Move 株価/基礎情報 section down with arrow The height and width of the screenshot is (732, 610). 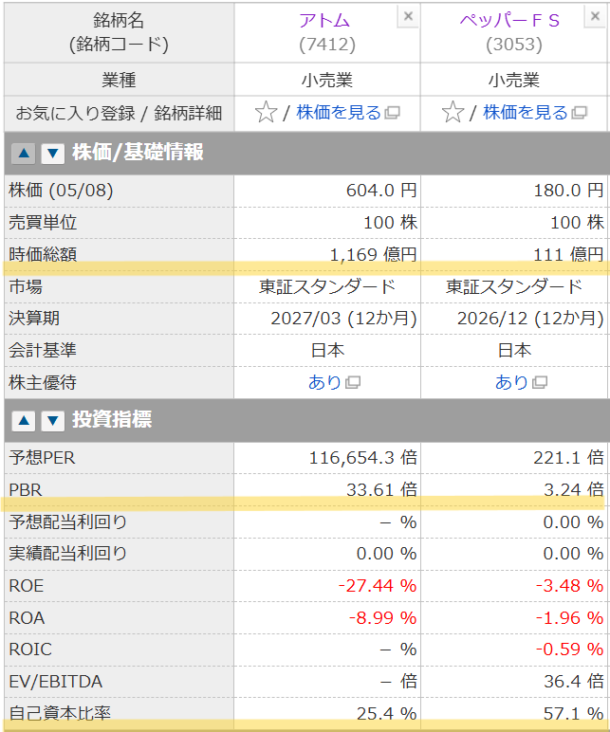[53, 153]
